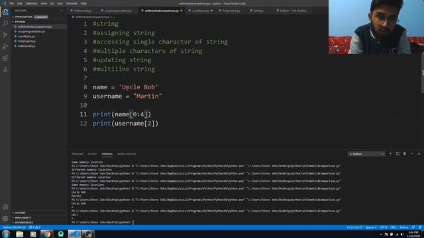This screenshot has width=424, height=238.
Task: Click the Python interpreter version in status bar
Action: coord(14,227)
